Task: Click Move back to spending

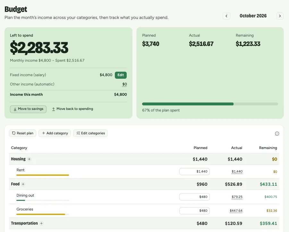Action: pyautogui.click(x=72, y=109)
